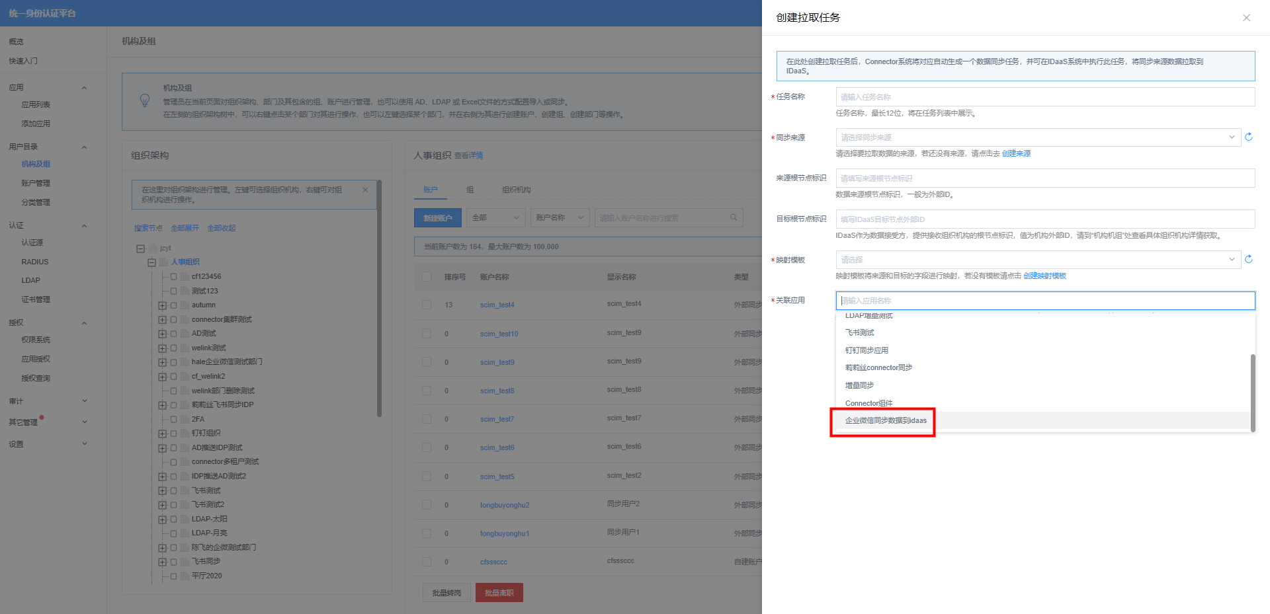Click the expand icon beside autumn node

(x=162, y=305)
